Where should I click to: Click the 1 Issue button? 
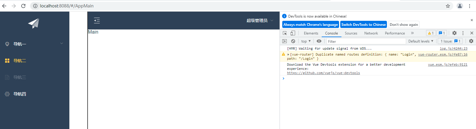pyautogui.click(x=450, y=41)
